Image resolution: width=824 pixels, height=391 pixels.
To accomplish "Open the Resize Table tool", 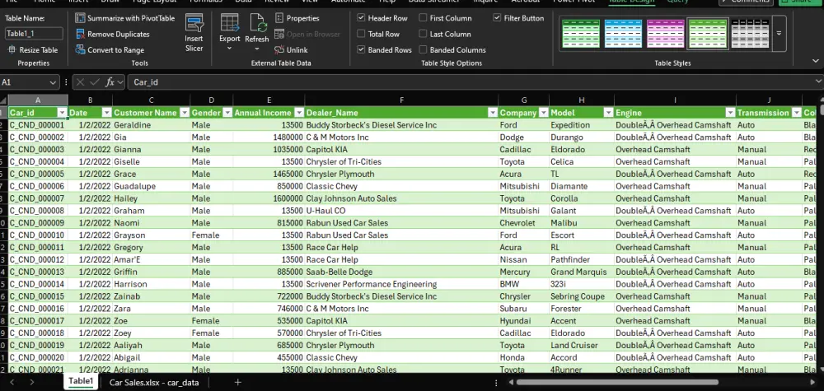I will click(34, 50).
